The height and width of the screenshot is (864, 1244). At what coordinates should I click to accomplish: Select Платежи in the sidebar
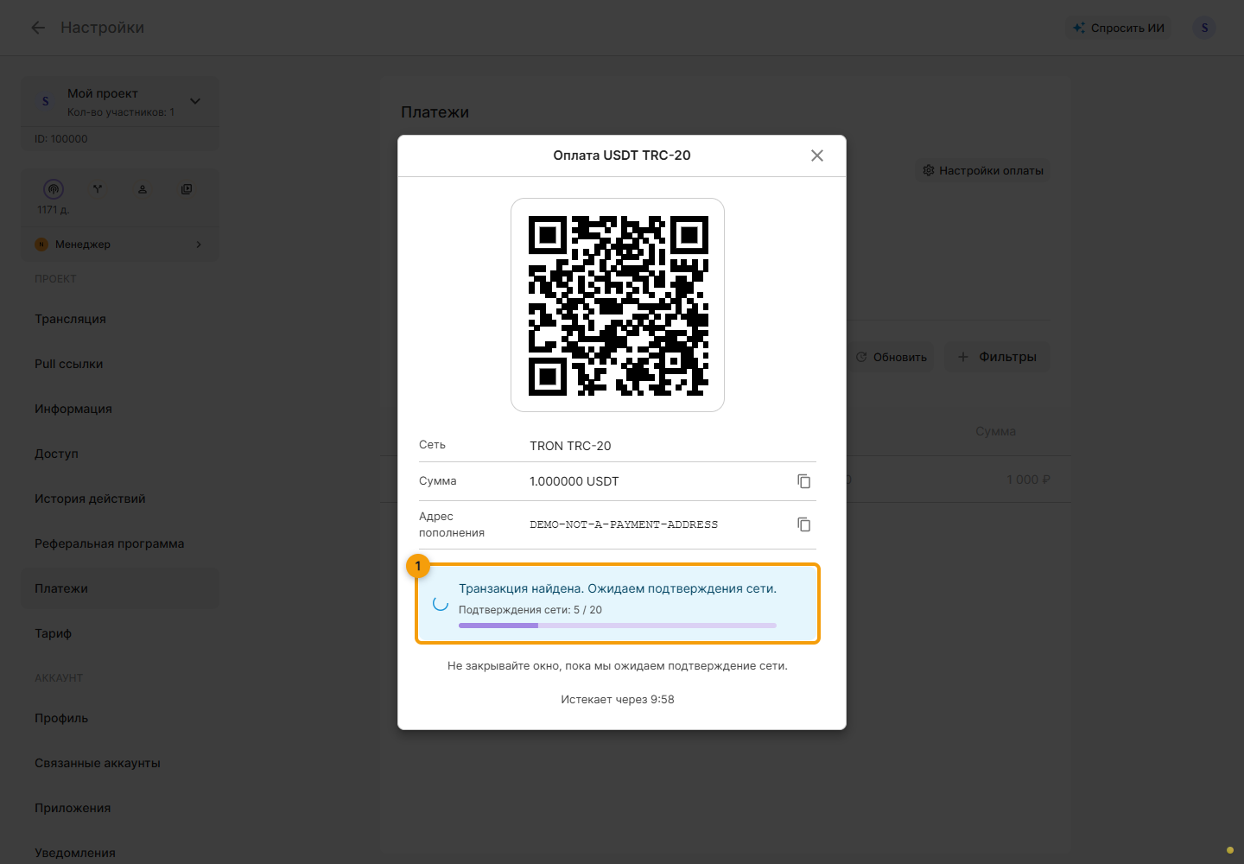(x=120, y=588)
